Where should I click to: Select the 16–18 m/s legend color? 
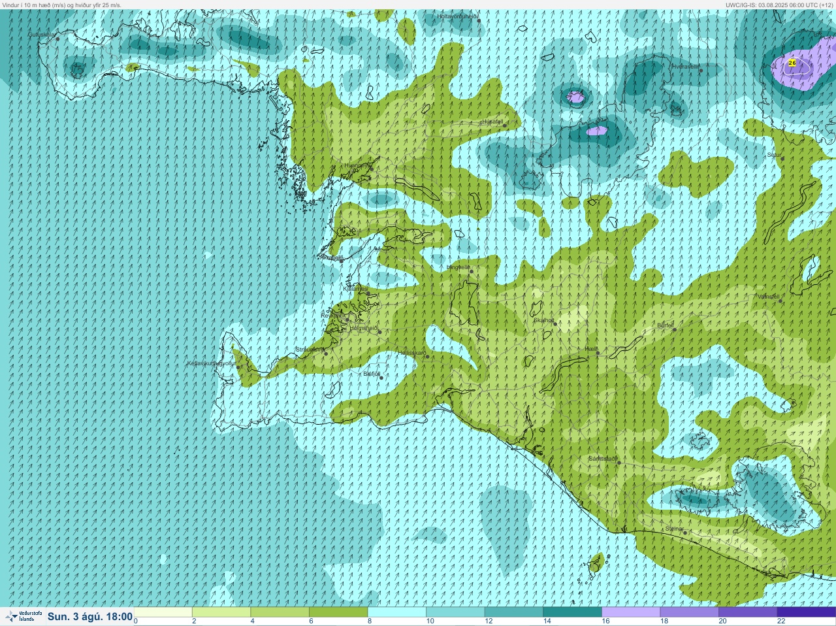(x=631, y=612)
